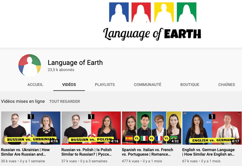The image size is (242, 166).
Task: Go to the BOUTIQUE tab
Action: (x=190, y=85)
